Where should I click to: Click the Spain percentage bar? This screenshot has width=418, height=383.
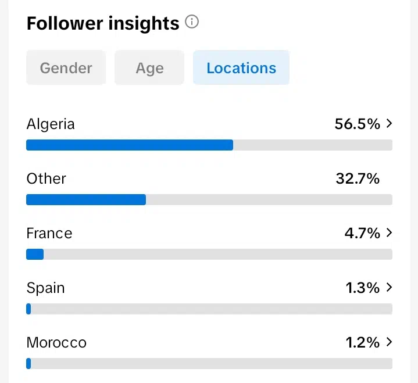click(x=209, y=309)
